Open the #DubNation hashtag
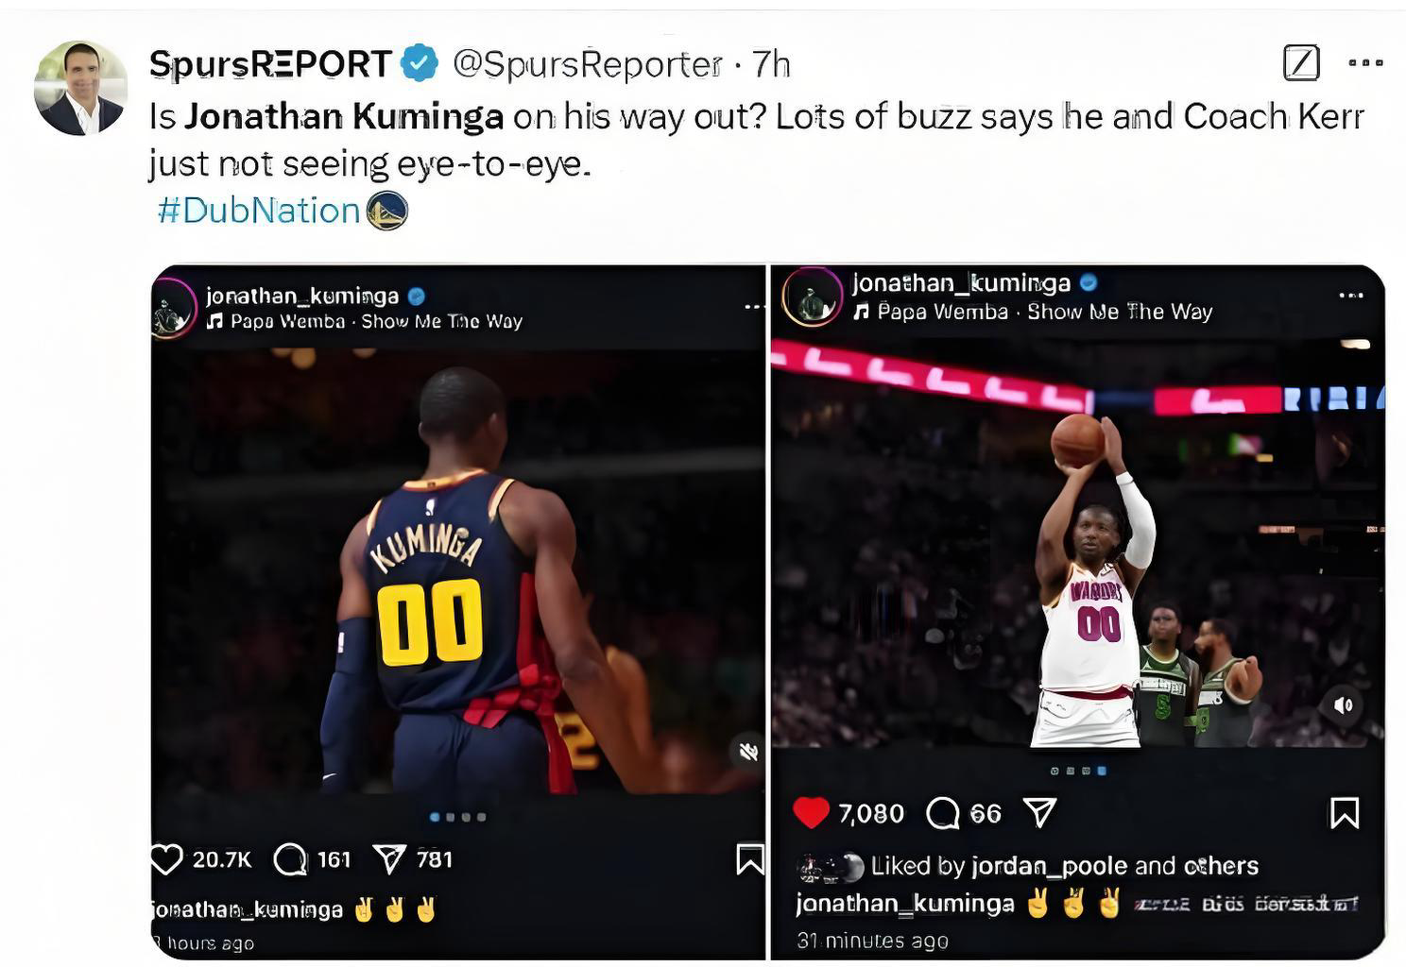 pos(258,210)
